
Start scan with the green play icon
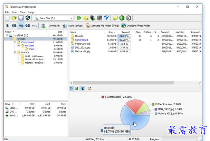coord(79,18)
